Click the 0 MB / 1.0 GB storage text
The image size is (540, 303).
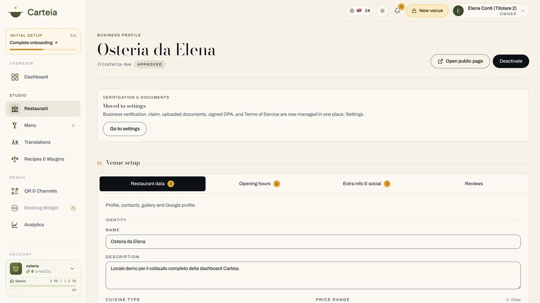[x=63, y=281]
